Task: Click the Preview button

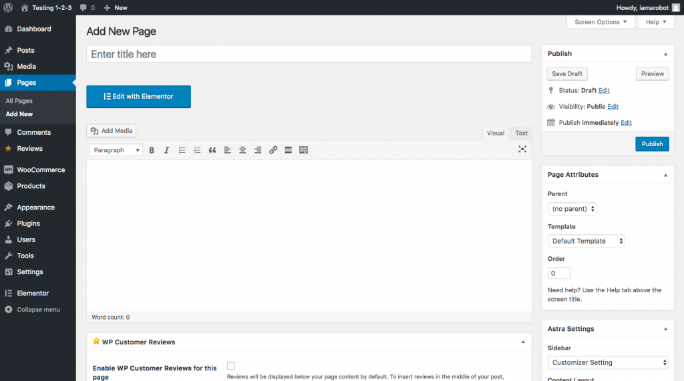Action: pyautogui.click(x=652, y=73)
